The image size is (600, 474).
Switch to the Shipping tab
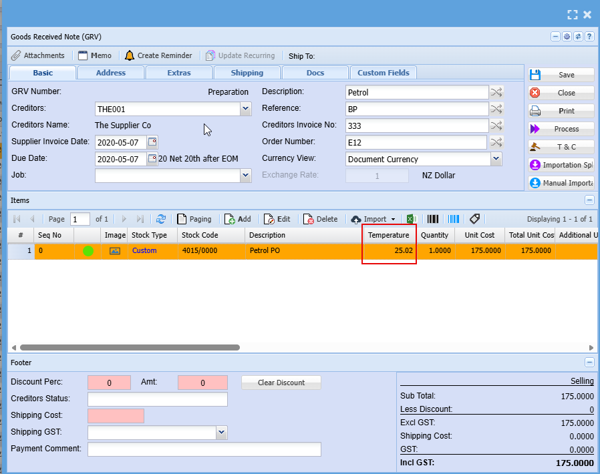247,73
